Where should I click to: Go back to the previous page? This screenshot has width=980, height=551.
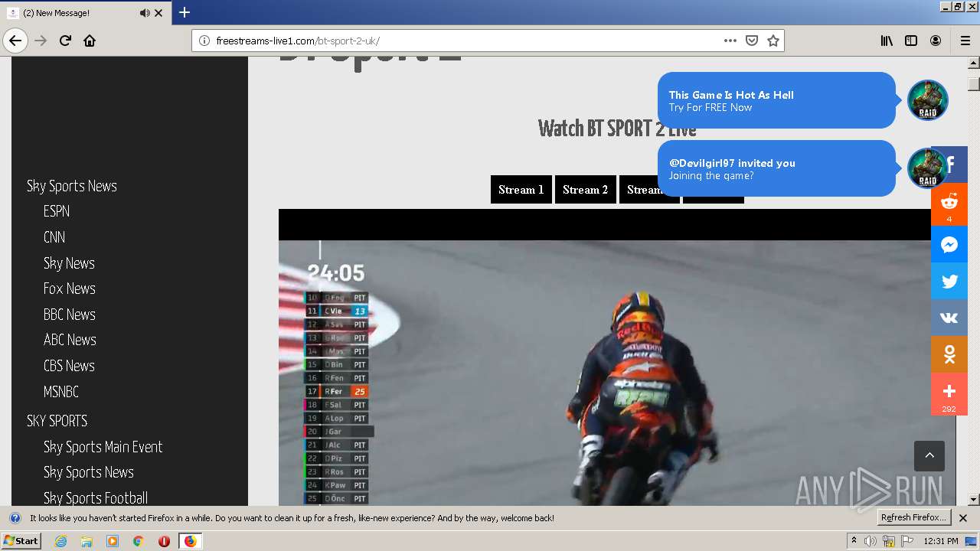(15, 41)
